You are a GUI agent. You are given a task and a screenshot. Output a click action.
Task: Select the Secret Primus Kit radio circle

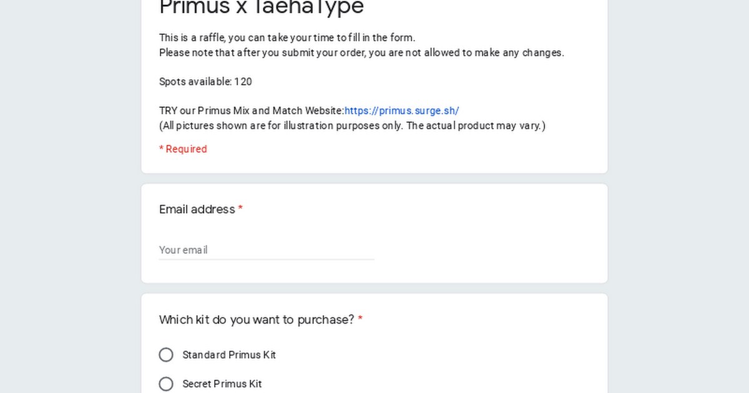[166, 384]
